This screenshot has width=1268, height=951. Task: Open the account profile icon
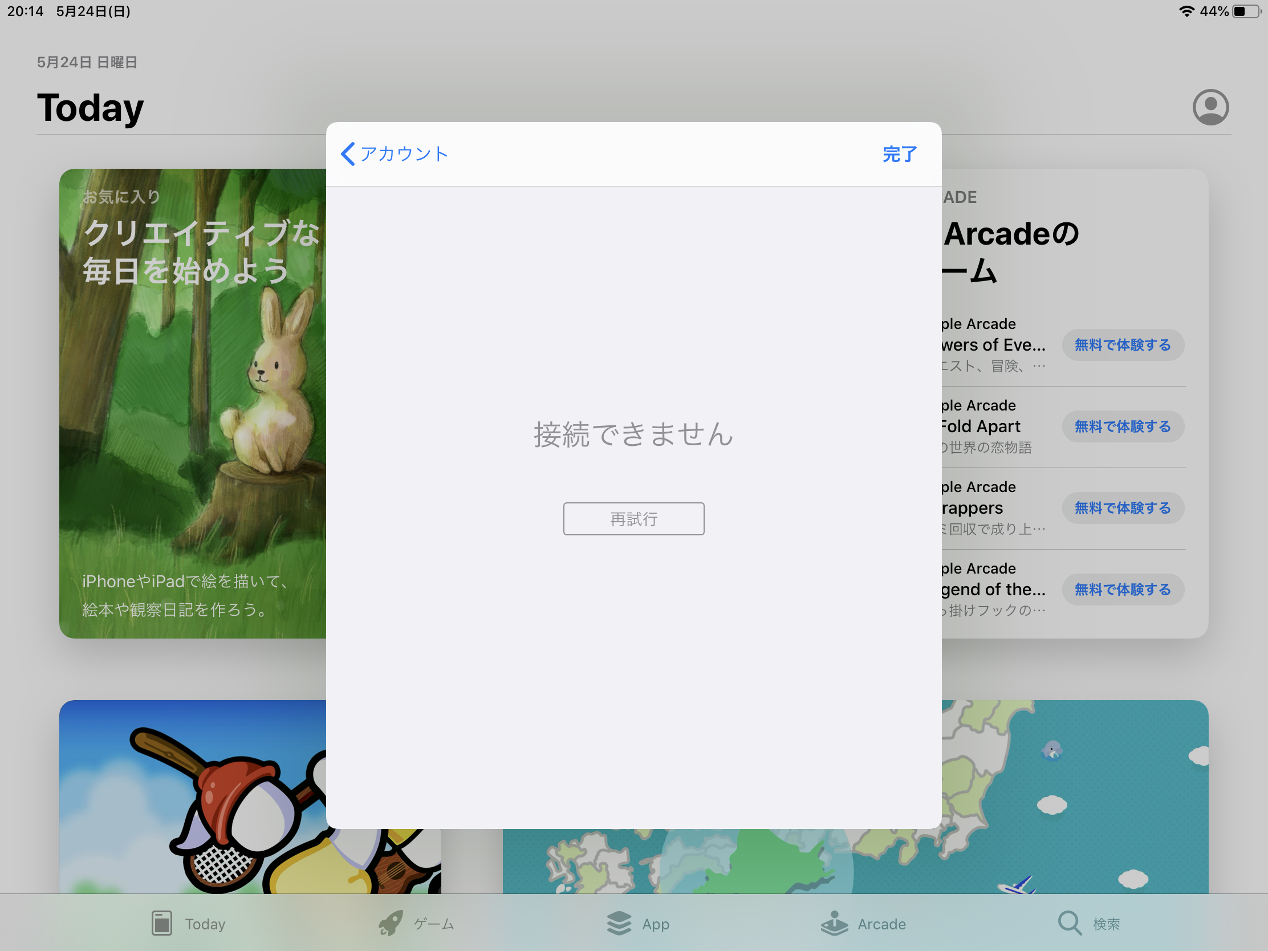point(1210,107)
